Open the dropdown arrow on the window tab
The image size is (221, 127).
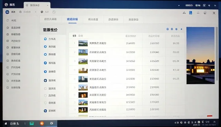tap(48, 6)
